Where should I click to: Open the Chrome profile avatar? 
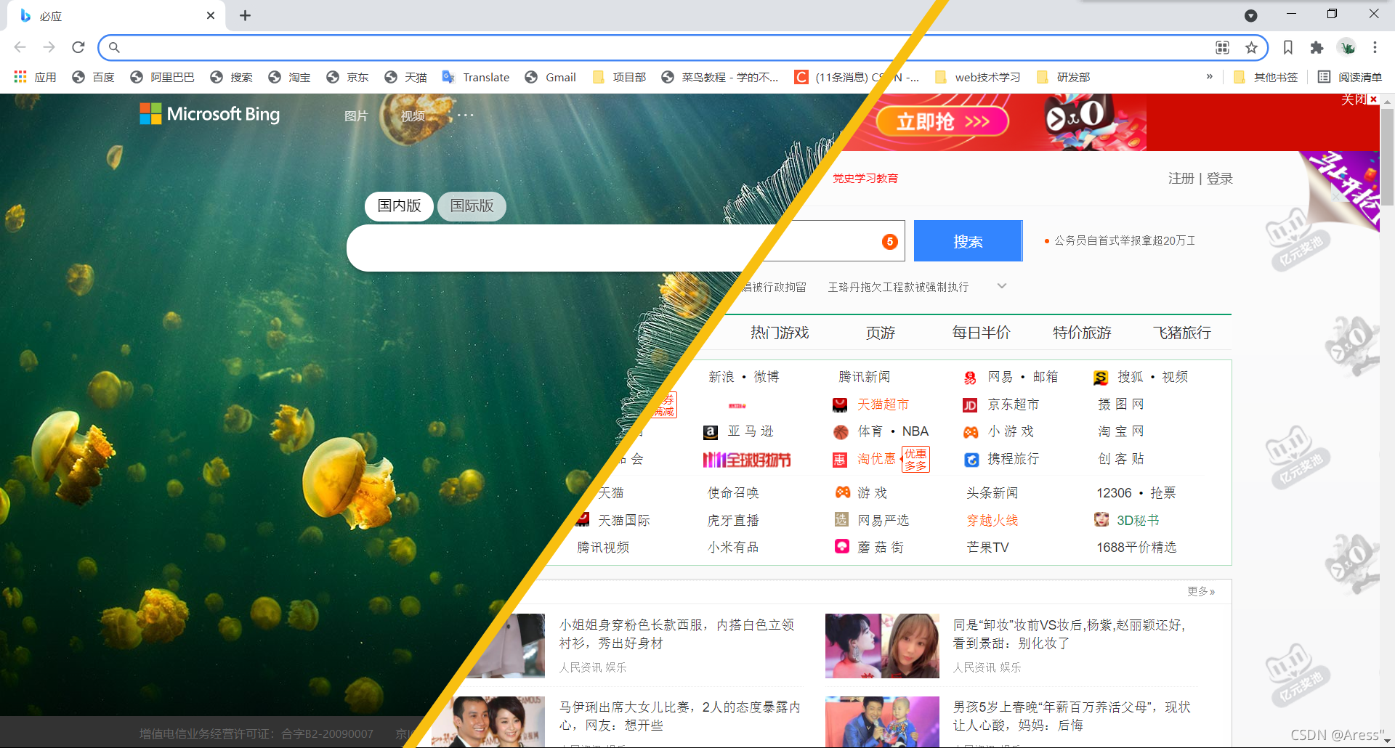(x=1347, y=47)
